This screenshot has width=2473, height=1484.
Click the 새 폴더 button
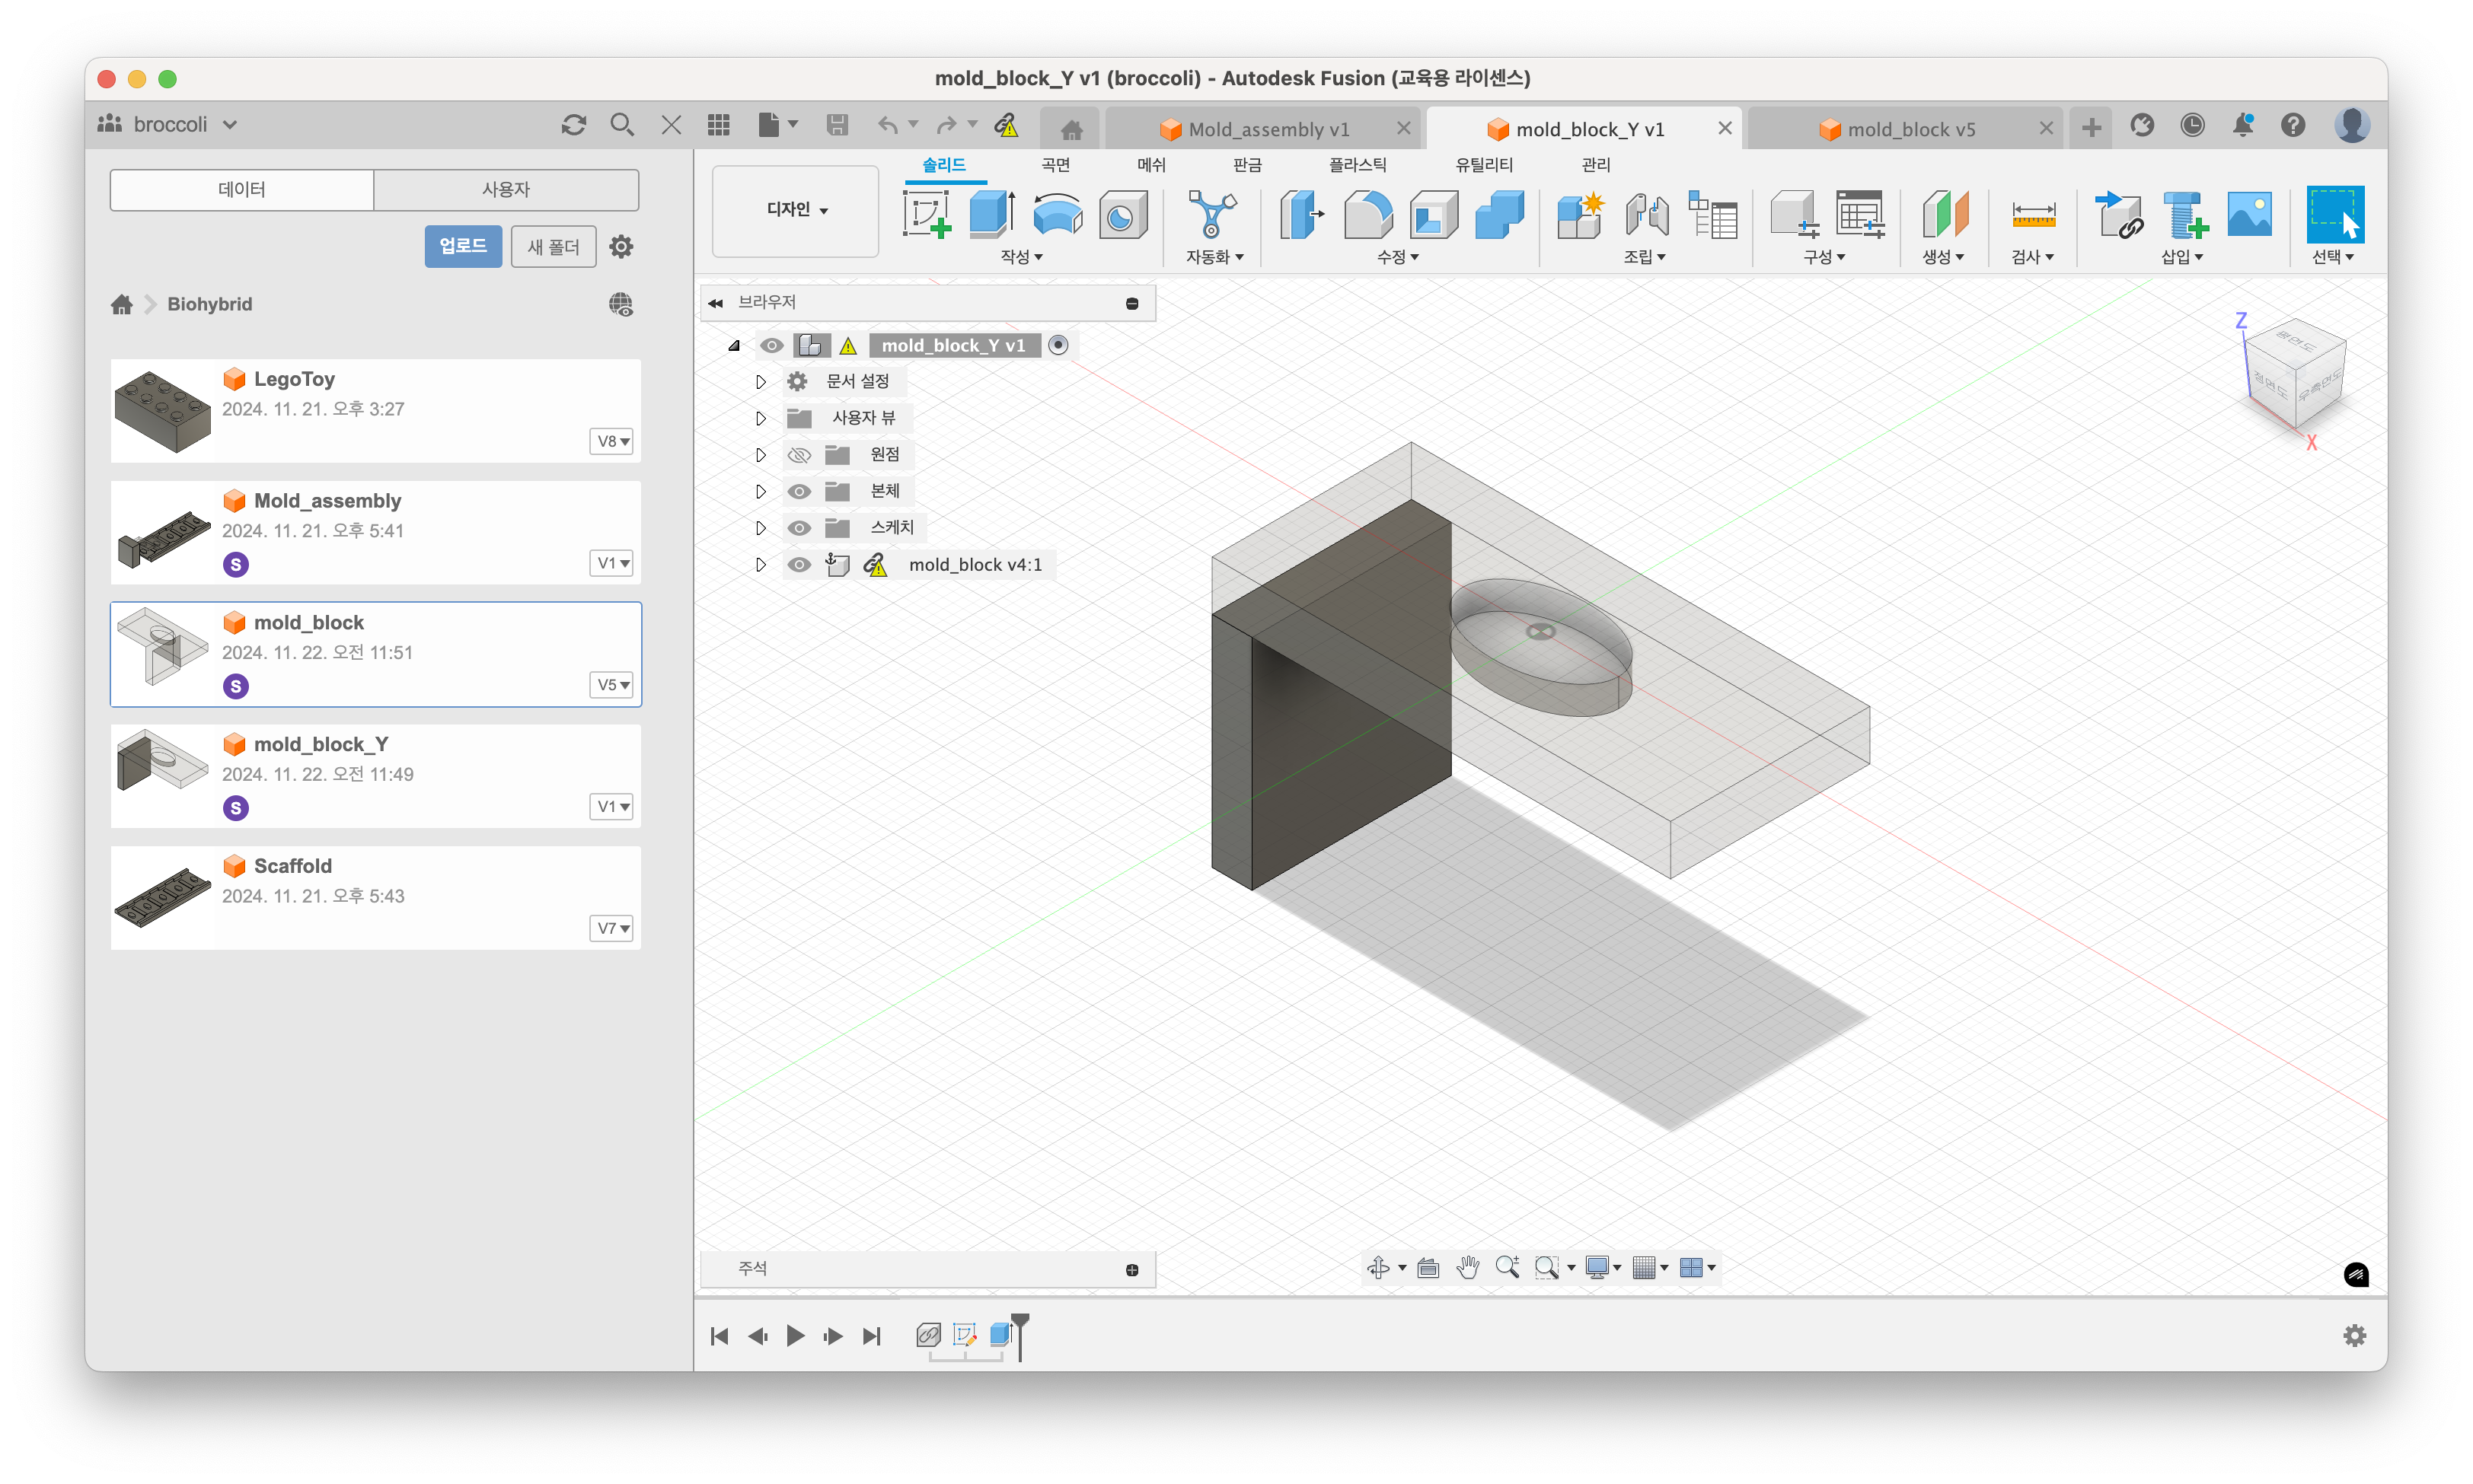tap(554, 246)
